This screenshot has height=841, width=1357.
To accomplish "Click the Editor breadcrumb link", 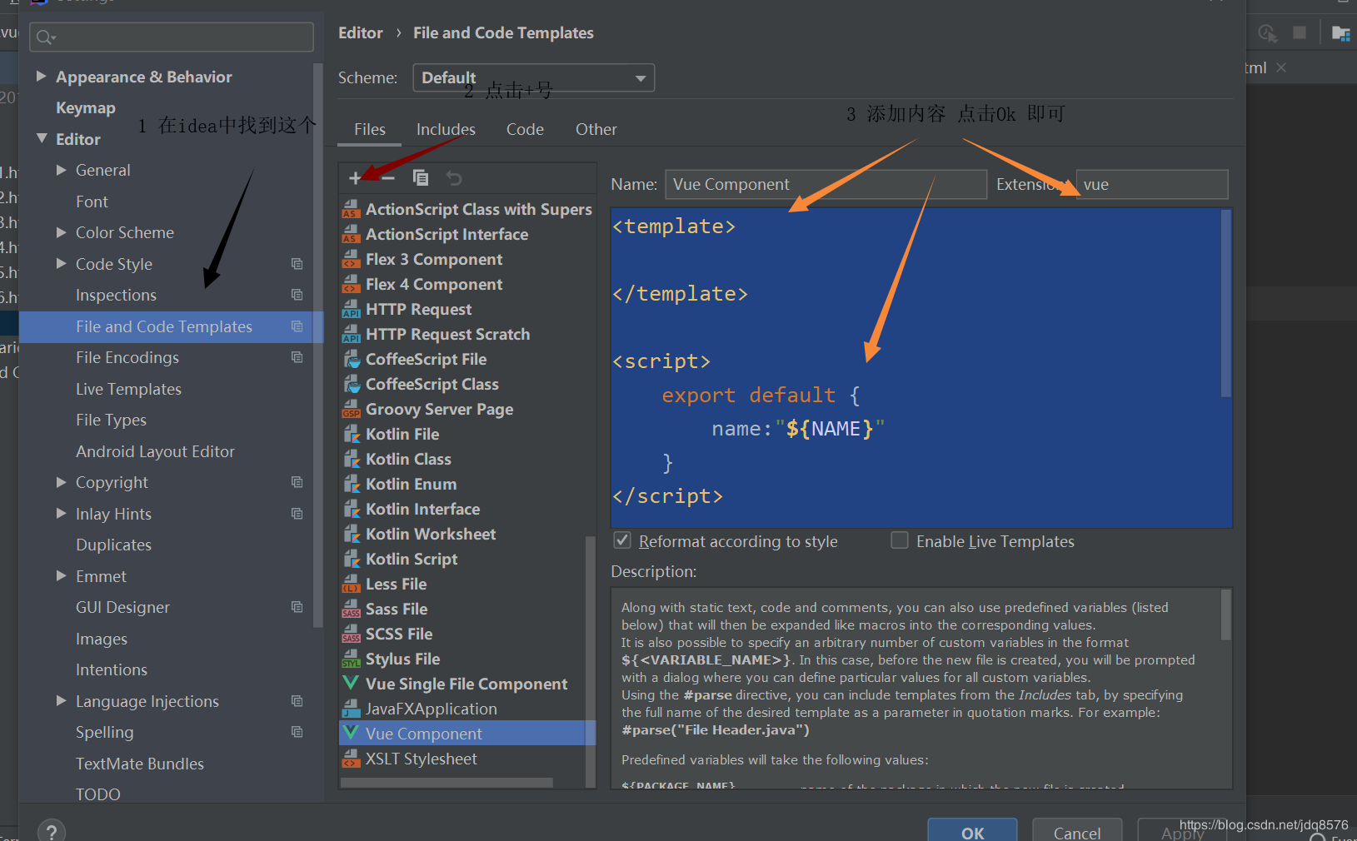I will [x=361, y=32].
